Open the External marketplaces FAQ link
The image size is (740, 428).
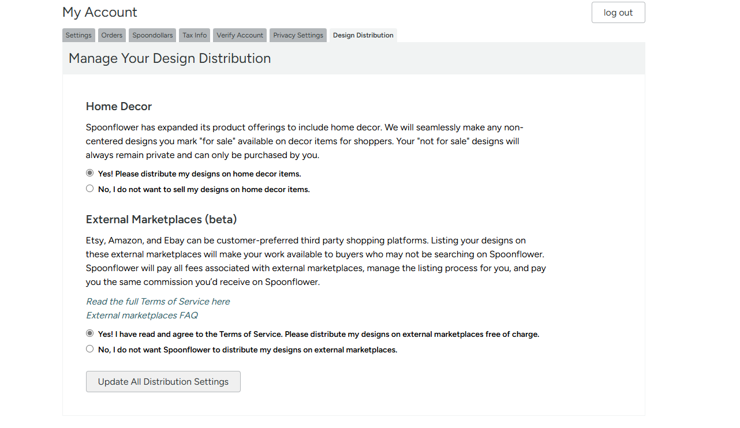(x=142, y=316)
